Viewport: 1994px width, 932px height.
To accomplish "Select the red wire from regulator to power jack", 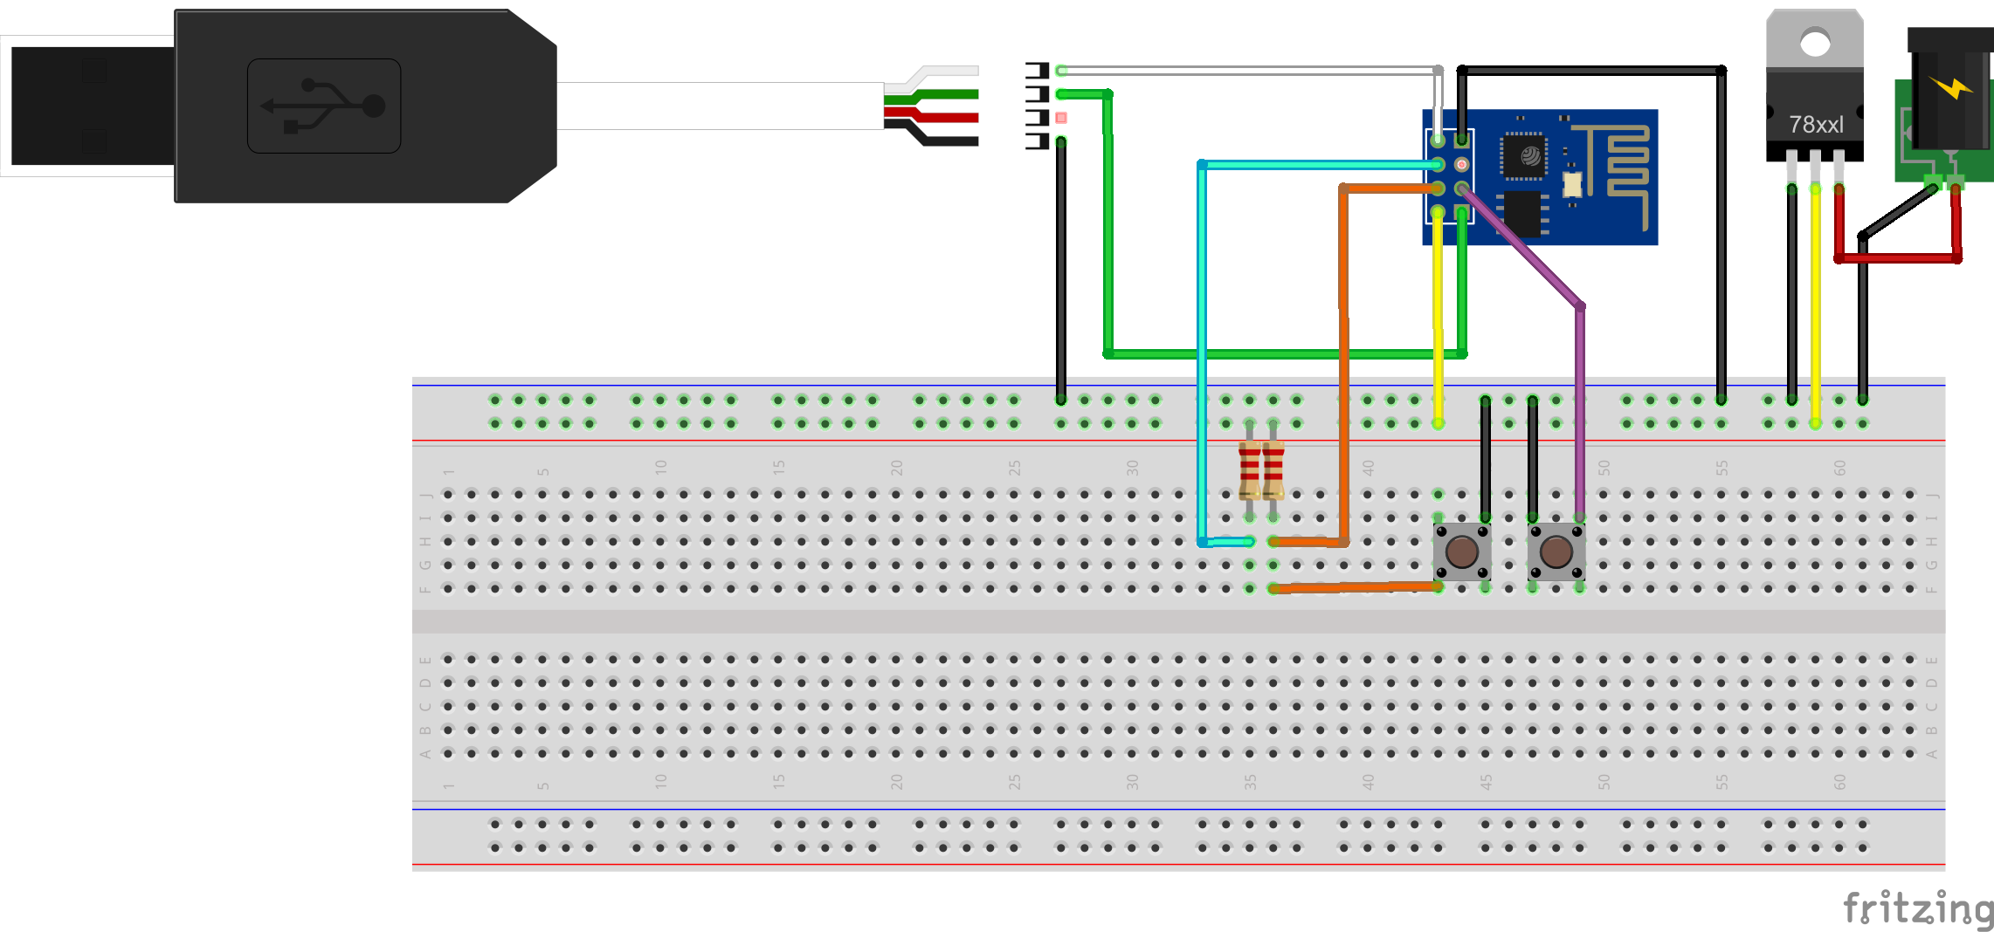I will pos(1897,258).
